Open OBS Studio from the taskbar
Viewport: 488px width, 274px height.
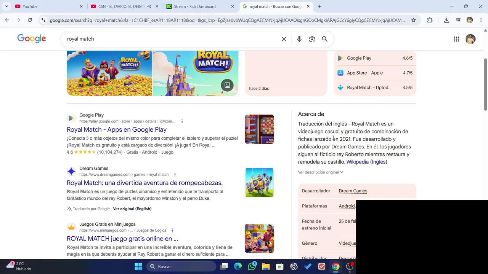pos(350,266)
